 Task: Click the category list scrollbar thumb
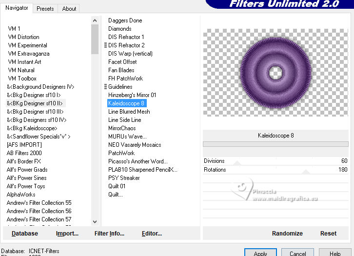(x=95, y=39)
